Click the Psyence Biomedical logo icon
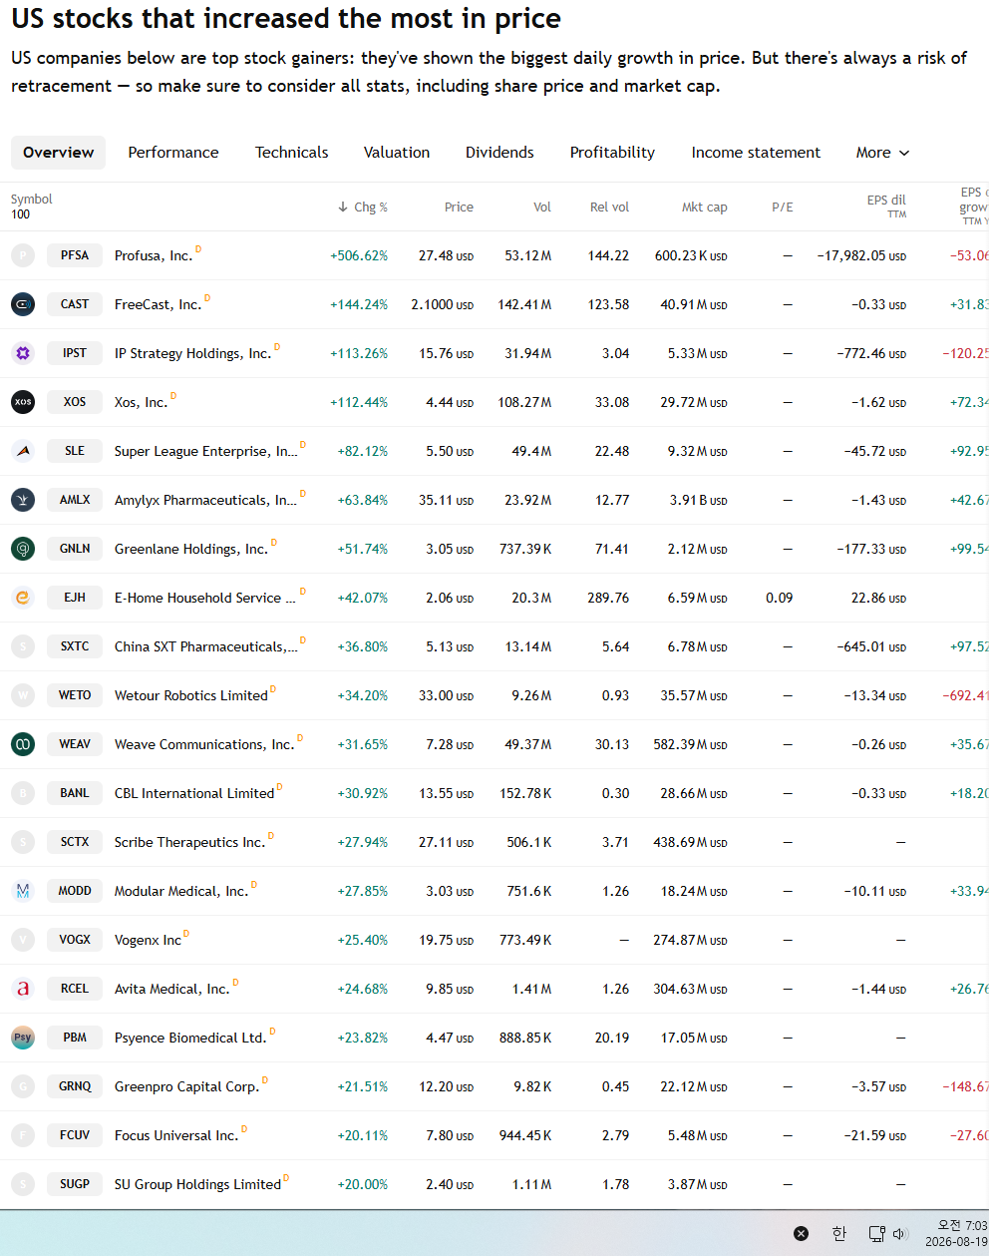Viewport: 989px width, 1256px height. 23,1038
